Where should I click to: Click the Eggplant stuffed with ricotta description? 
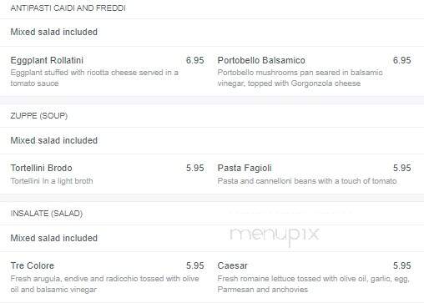(x=94, y=78)
